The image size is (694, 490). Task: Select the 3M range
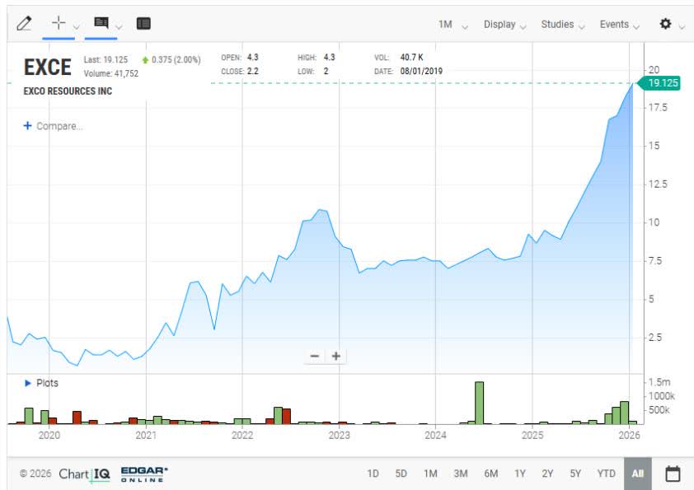[460, 474]
